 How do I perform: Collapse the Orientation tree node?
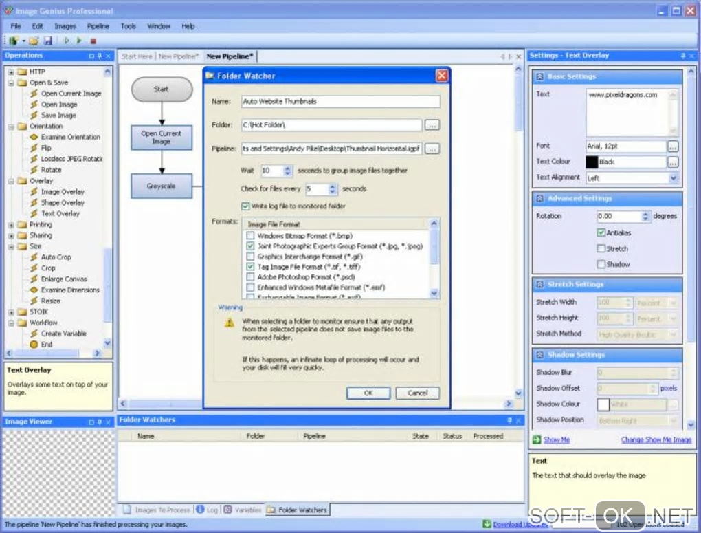click(11, 127)
